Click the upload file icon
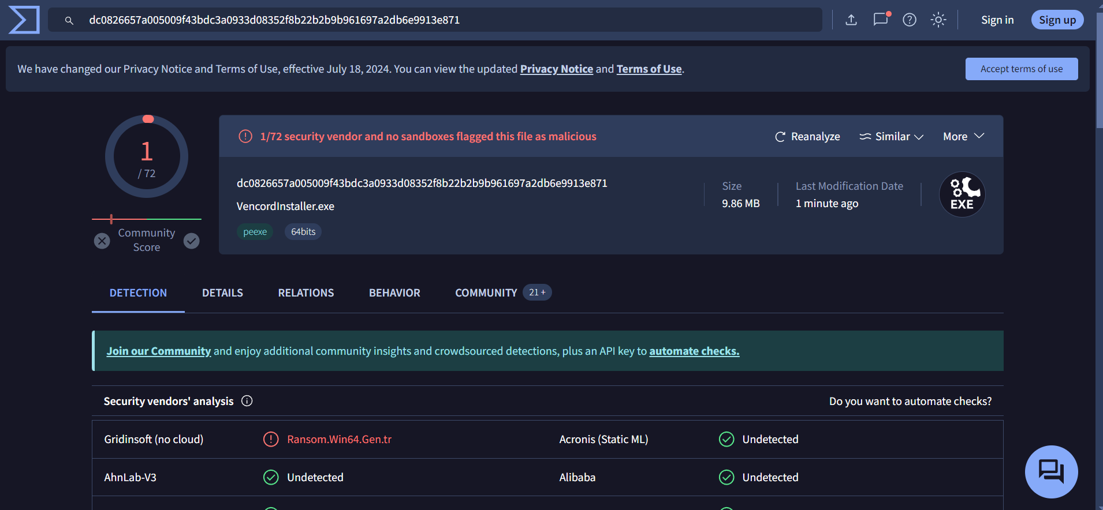Viewport: 1103px width, 510px height. [851, 20]
